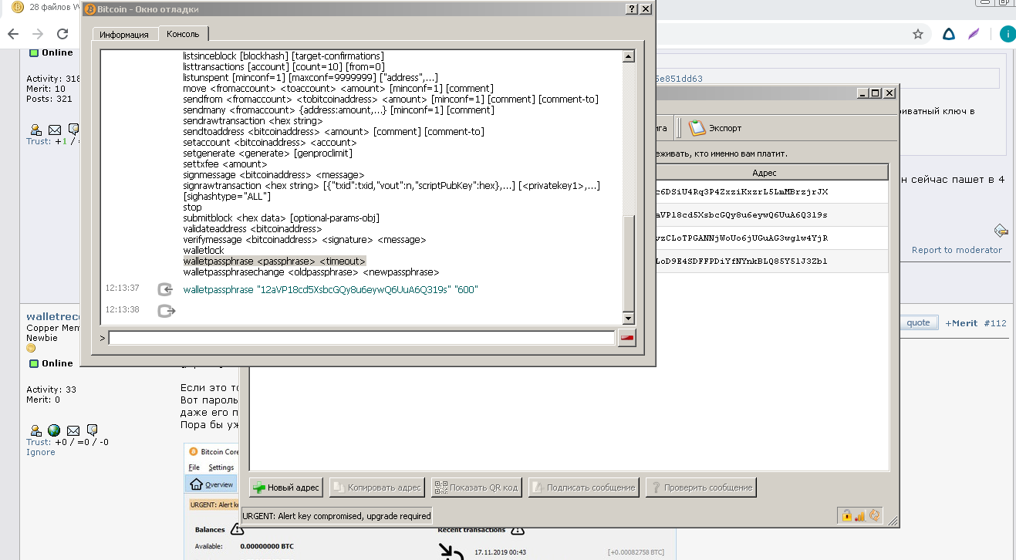
Task: Click the email envelope icon of walletrec
Action: coord(73,430)
